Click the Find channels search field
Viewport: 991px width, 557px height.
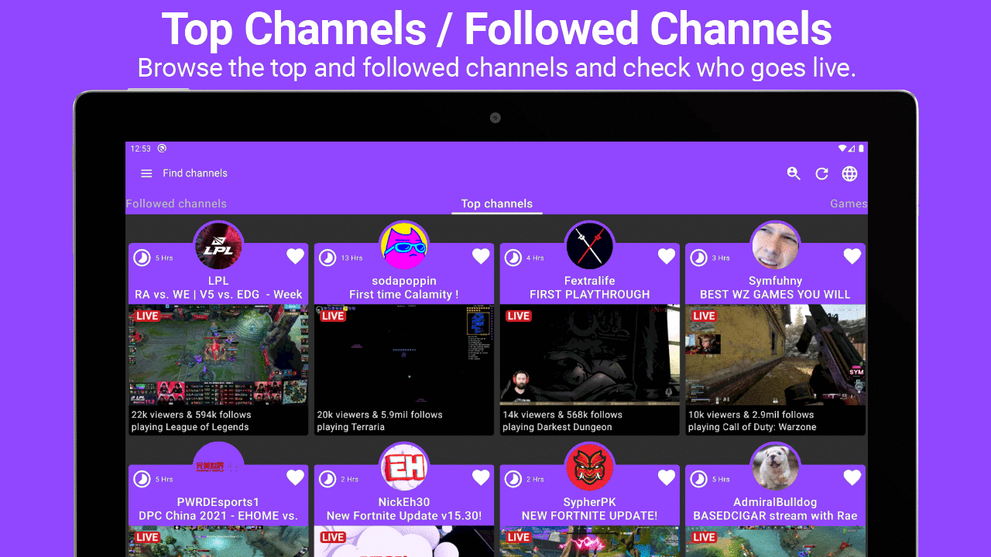tap(195, 173)
